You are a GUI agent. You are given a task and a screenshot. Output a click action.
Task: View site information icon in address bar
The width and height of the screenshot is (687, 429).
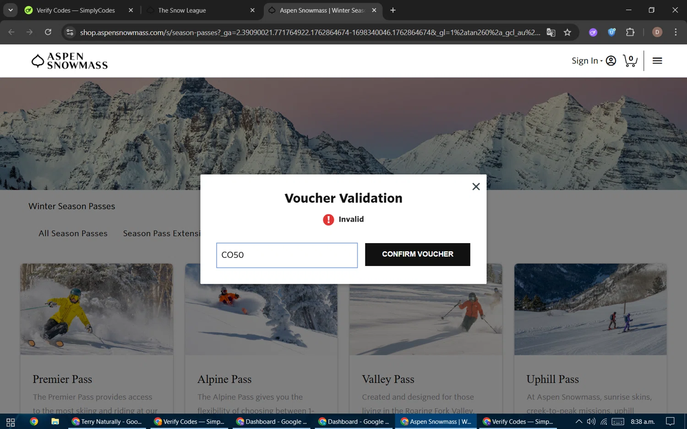click(70, 32)
